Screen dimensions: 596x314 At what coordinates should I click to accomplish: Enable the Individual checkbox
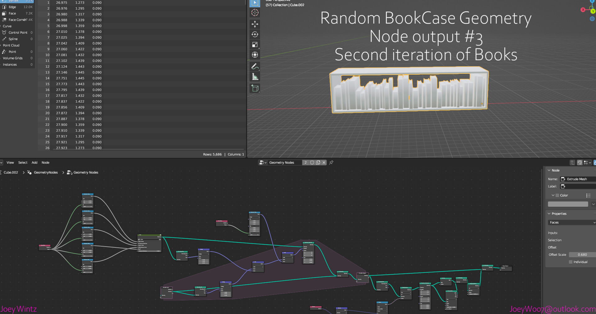(x=571, y=262)
